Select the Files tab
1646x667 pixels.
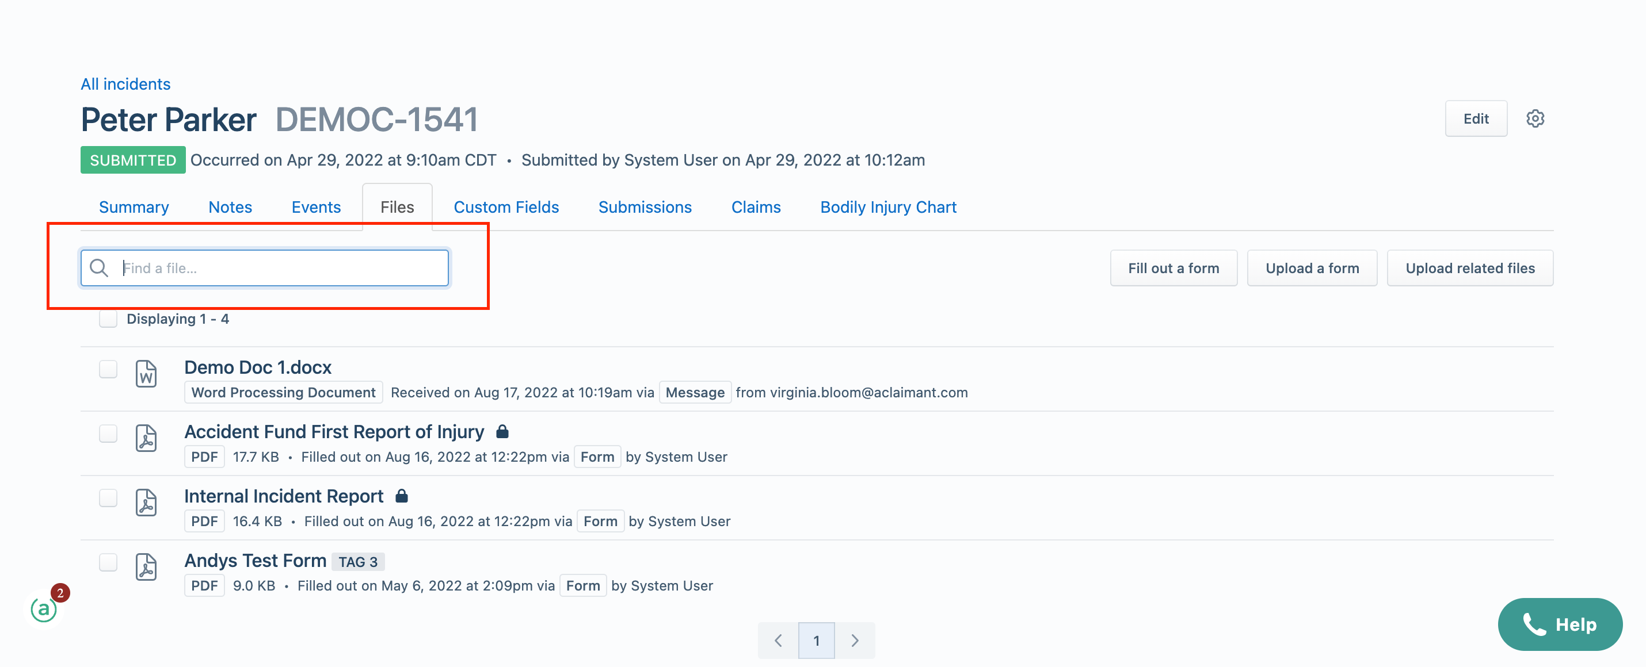[x=397, y=208]
